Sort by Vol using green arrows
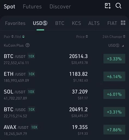This screenshot has width=129, height=140. (23, 37)
